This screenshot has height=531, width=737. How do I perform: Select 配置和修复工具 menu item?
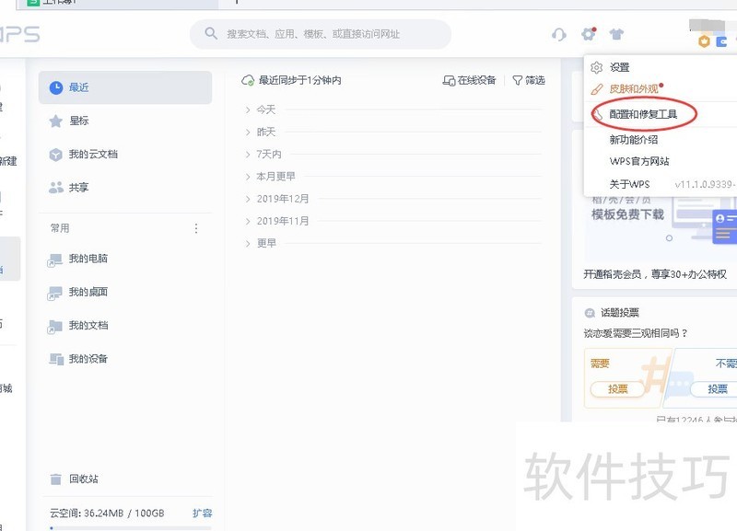click(x=643, y=114)
